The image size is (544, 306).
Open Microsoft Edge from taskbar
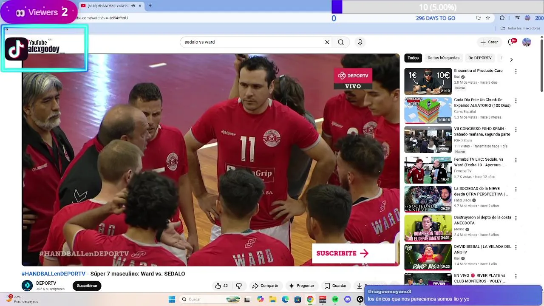pyautogui.click(x=285, y=299)
